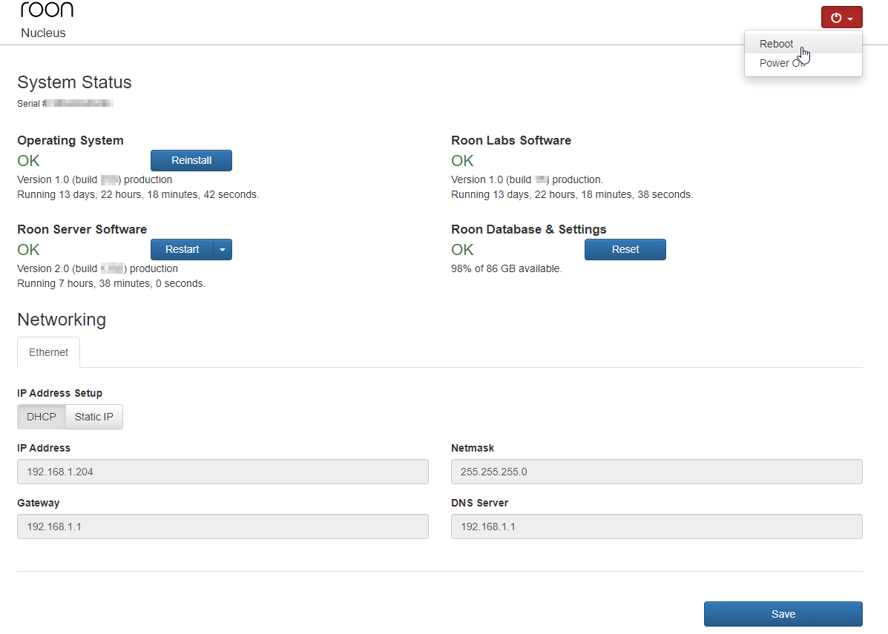Click the Roon logo at top left
This screenshot has height=634, width=888.
(x=46, y=10)
